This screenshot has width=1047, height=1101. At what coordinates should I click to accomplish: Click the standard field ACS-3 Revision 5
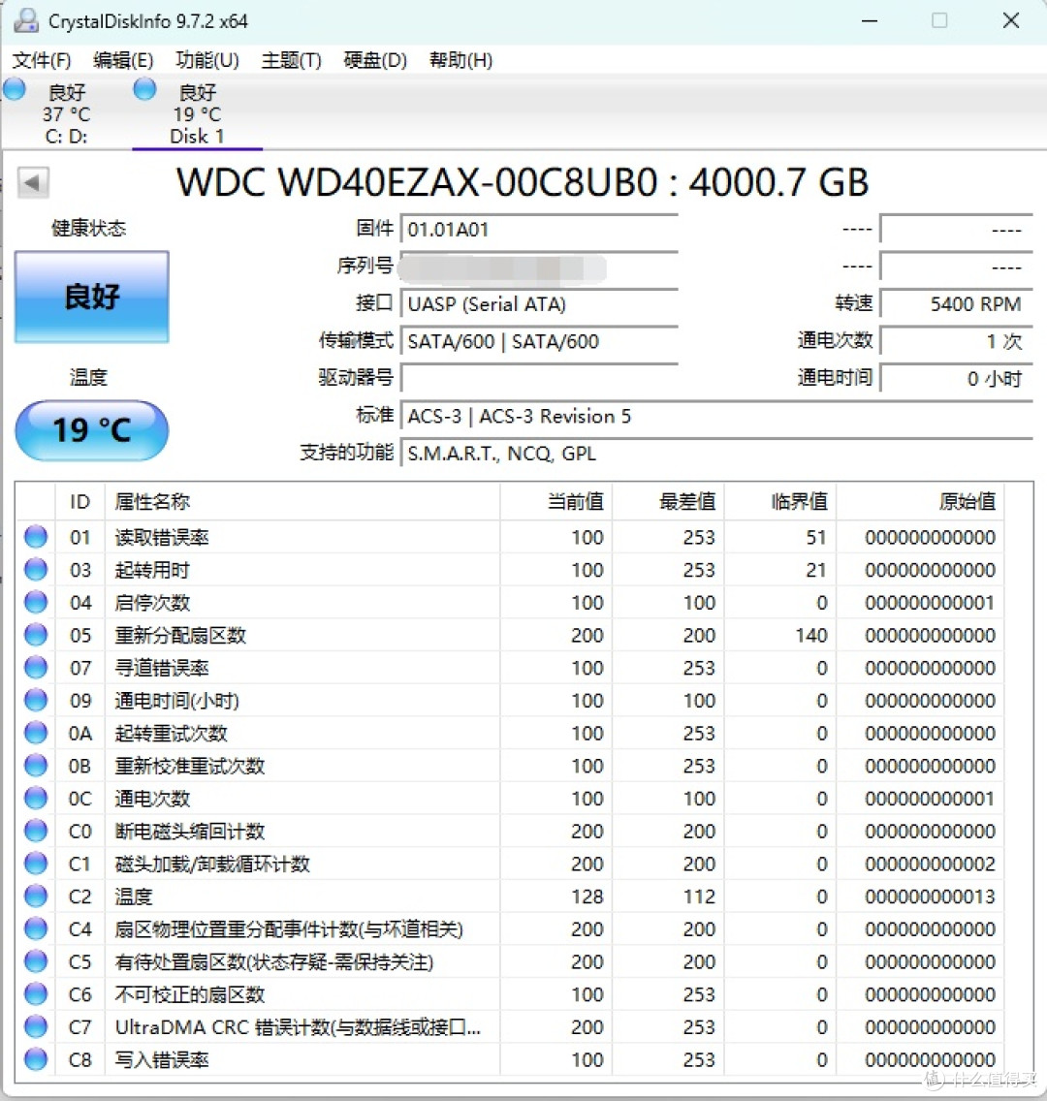[x=716, y=417]
